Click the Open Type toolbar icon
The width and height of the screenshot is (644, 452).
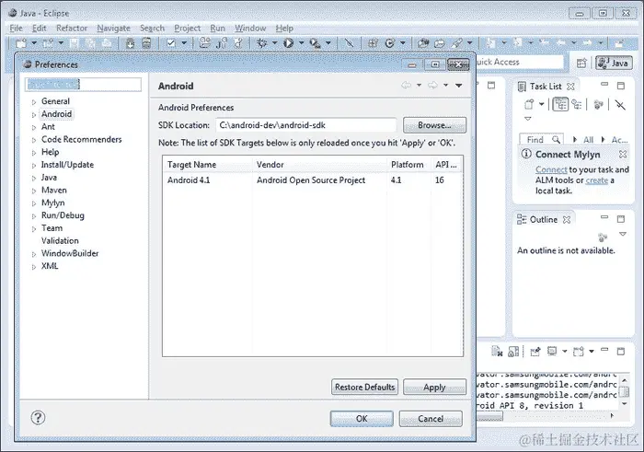423,42
